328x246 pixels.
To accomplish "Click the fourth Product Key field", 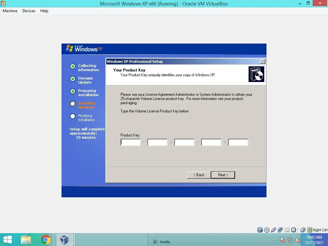I will [211, 143].
